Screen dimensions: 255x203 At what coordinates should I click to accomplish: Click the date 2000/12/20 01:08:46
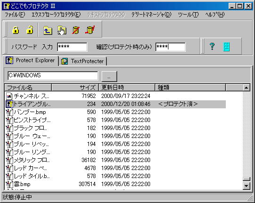coord(126,104)
